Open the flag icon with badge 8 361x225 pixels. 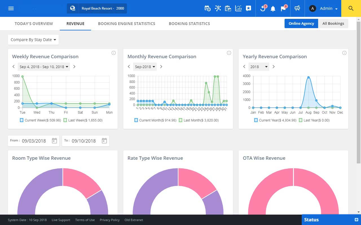point(283,8)
